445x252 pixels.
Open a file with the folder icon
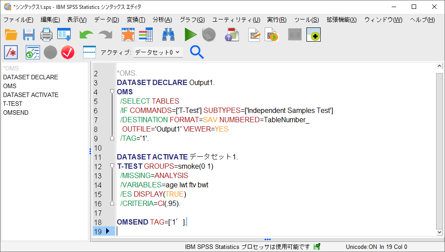pyautogui.click(x=11, y=35)
